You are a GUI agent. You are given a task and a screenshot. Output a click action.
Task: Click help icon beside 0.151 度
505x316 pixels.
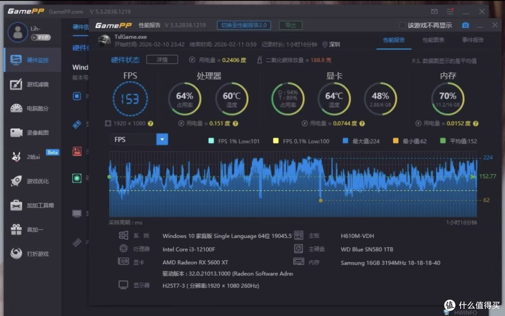point(235,123)
